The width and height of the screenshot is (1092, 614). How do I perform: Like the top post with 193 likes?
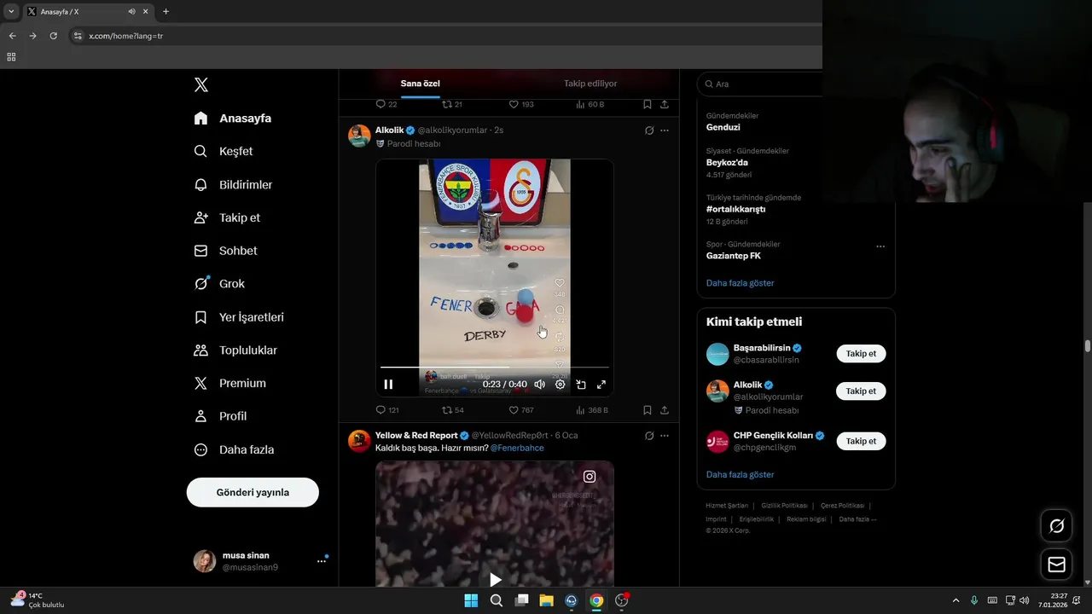coord(521,104)
